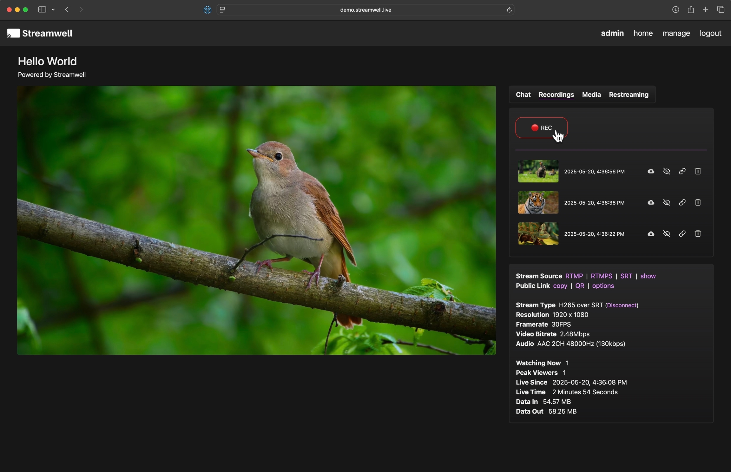This screenshot has height=472, width=731.
Task: Switch to the Chat tab
Action: tap(523, 95)
